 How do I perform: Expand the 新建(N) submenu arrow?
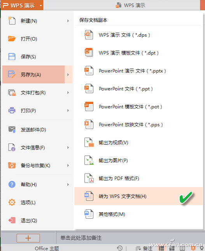[68, 21]
